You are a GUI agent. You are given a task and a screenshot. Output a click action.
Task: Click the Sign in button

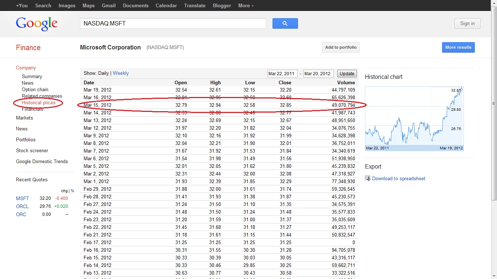coord(467,24)
